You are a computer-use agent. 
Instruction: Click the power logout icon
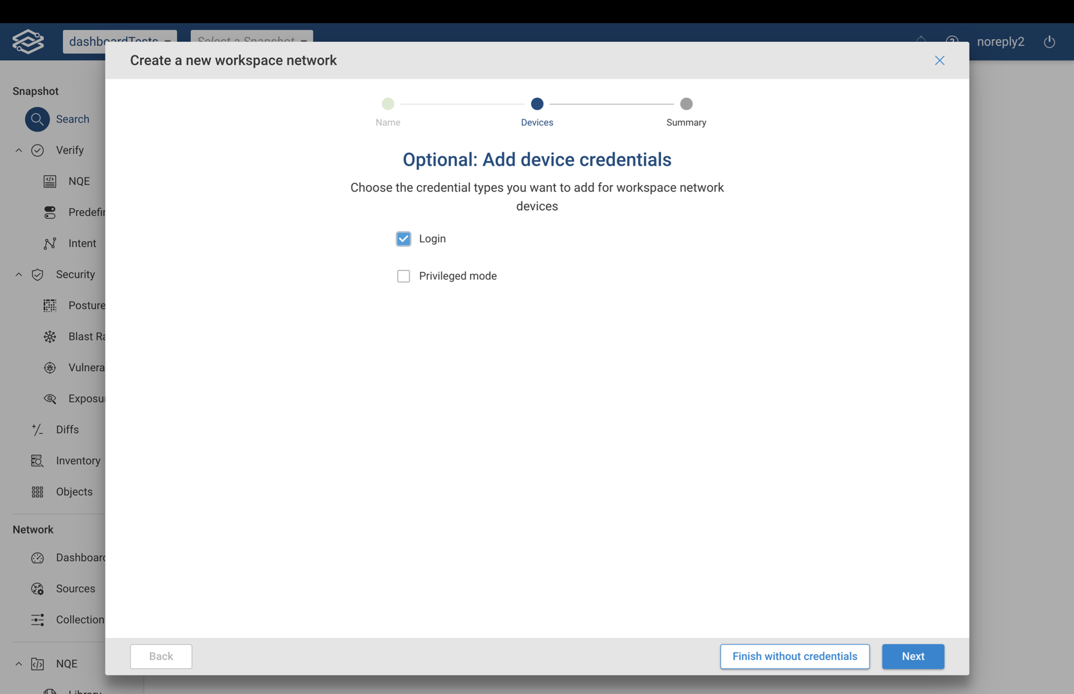(x=1049, y=42)
